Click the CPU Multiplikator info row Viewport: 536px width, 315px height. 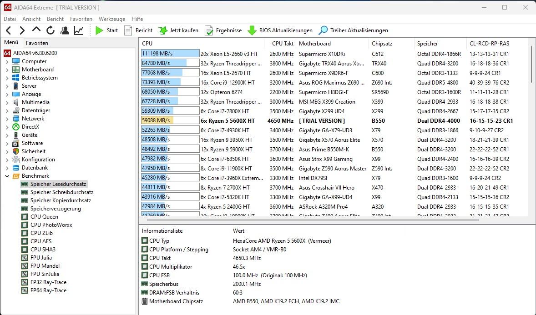click(x=273, y=267)
